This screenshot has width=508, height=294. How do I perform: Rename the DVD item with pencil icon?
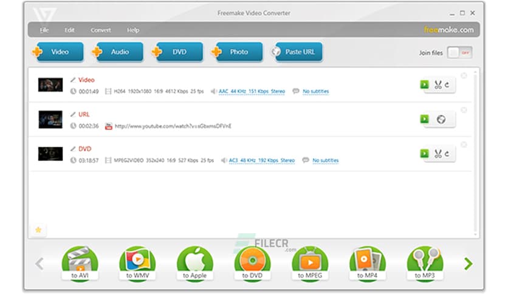[73, 149]
